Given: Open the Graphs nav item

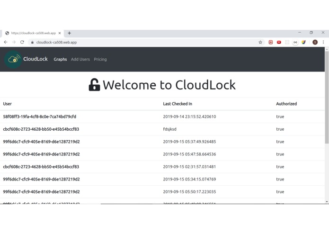Looking at the screenshot, I should [x=60, y=59].
